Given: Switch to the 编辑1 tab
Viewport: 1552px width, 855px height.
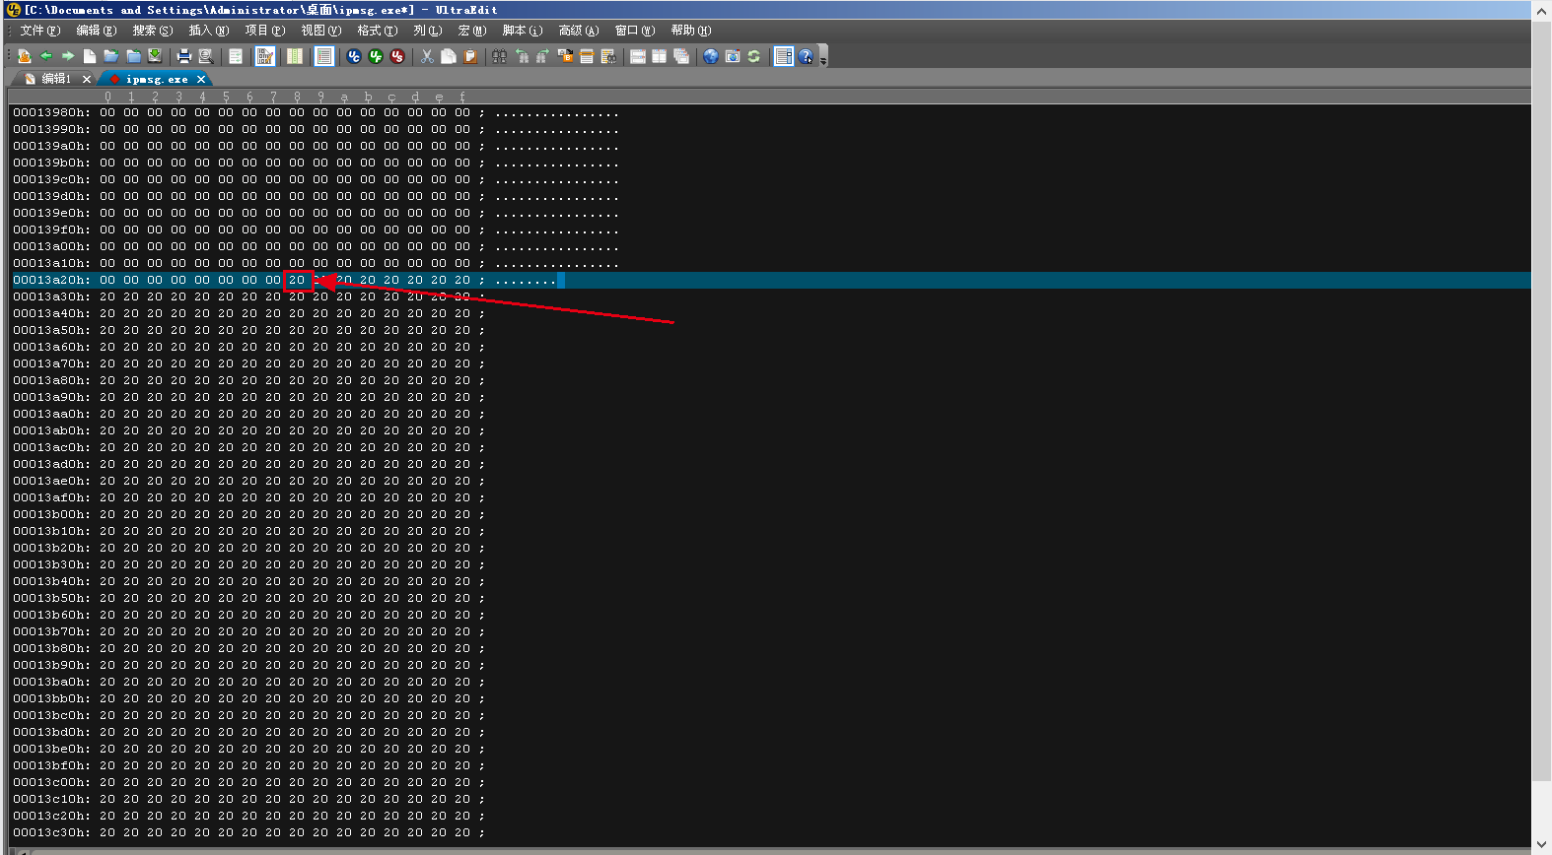Looking at the screenshot, I should pyautogui.click(x=55, y=79).
